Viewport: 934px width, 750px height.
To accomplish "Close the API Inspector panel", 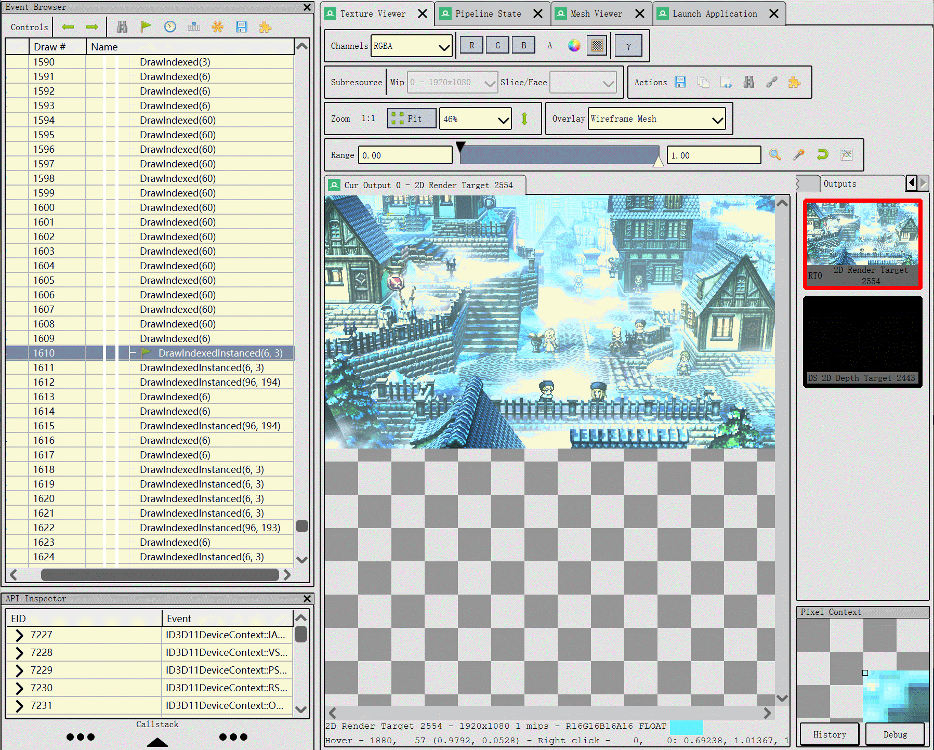I will coord(307,599).
